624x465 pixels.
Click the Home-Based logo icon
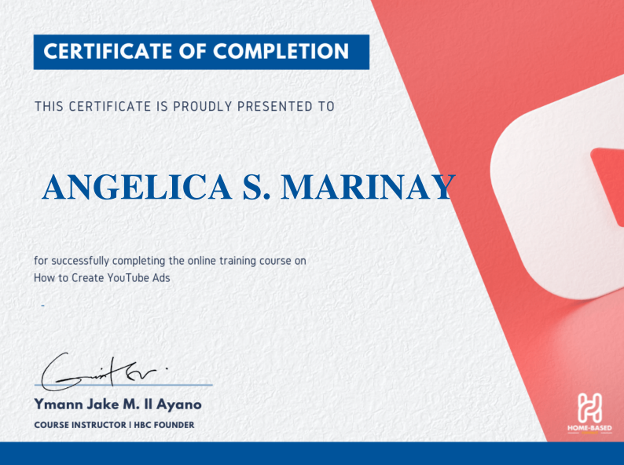pos(589,408)
